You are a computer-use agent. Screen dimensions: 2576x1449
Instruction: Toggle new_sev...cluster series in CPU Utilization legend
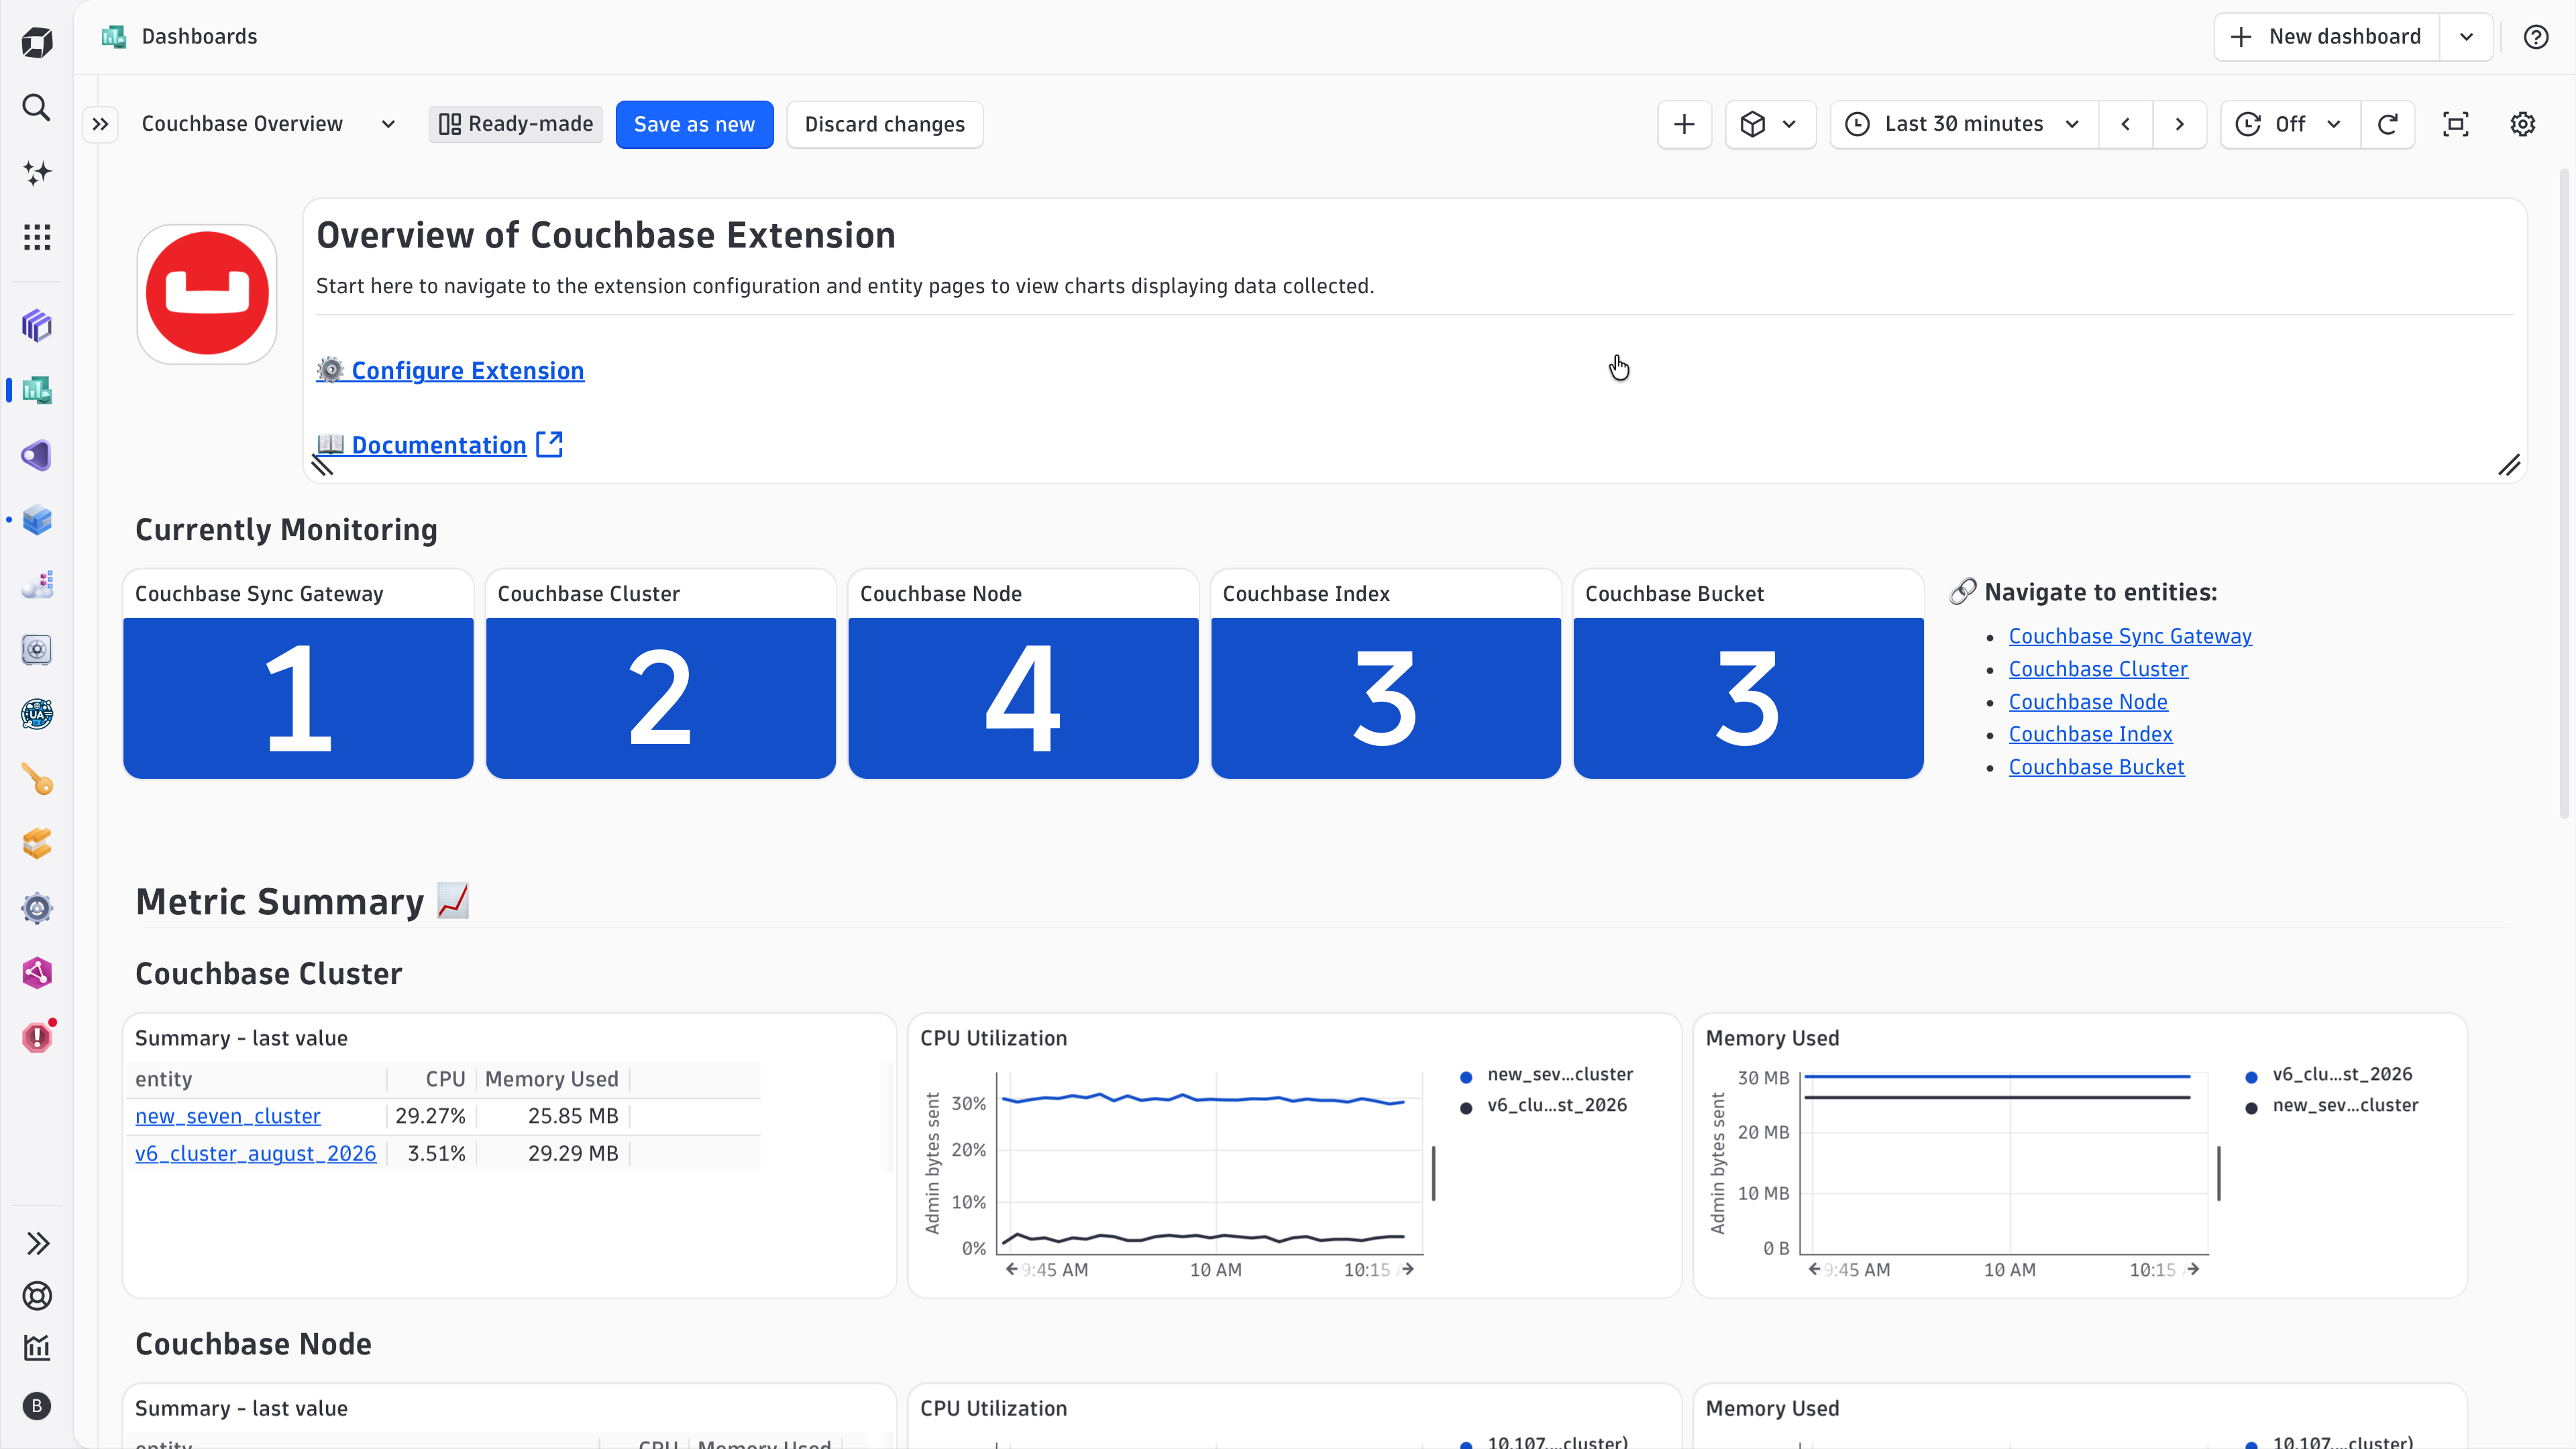1546,1075
